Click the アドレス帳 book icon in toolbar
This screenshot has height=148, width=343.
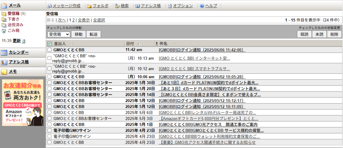coord(138,6)
